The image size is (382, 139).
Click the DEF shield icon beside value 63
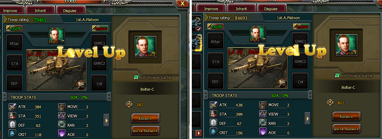tap(12, 125)
